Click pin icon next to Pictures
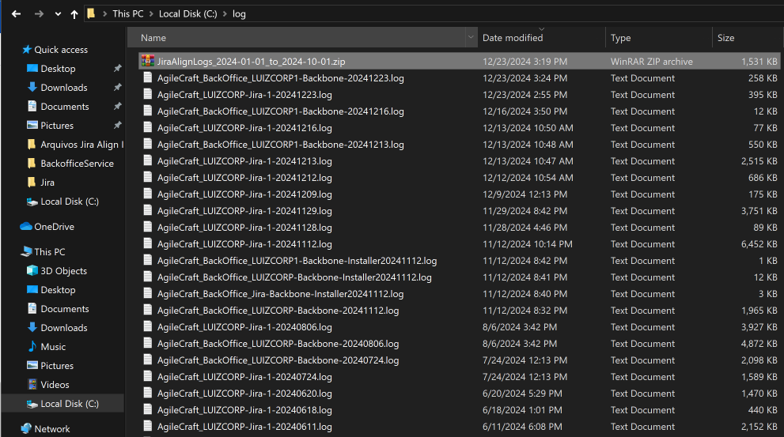Viewport: 784px width, 437px height. click(x=118, y=126)
